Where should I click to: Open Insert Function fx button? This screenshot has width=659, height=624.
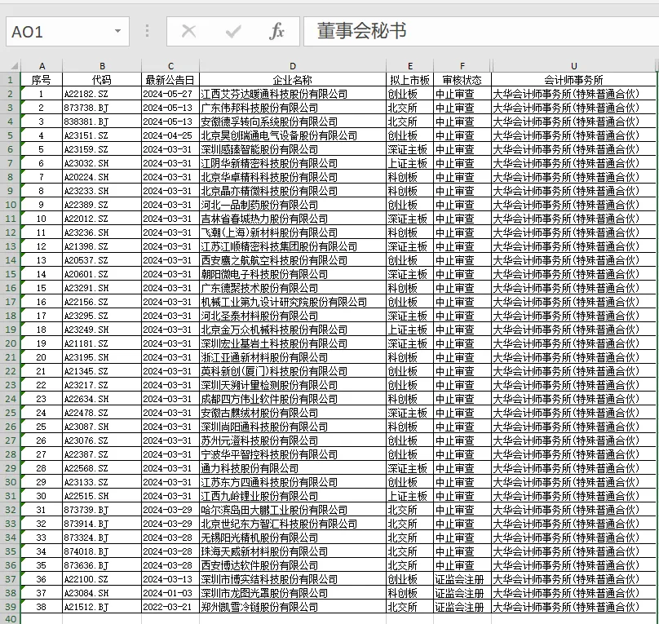[x=276, y=31]
